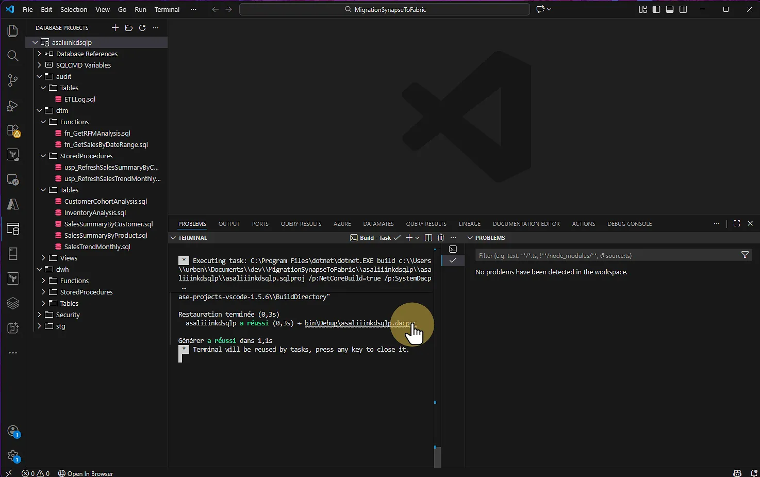
Task: Toggle bottom panel visibility
Action: coord(670,9)
